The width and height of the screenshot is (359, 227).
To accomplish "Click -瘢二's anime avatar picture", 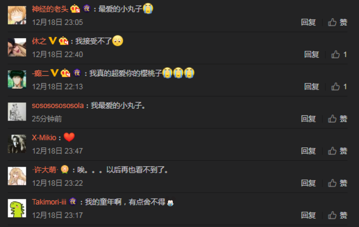I will (x=17, y=79).
